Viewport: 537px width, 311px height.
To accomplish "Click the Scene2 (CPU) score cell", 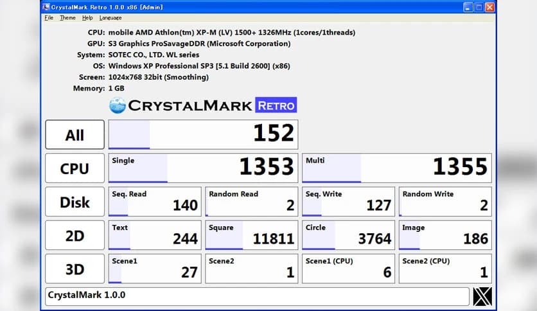I will (445, 269).
